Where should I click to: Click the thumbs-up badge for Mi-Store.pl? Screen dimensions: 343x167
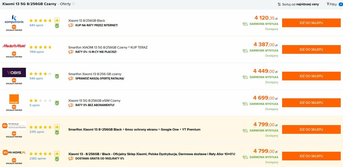(x=57, y=127)
